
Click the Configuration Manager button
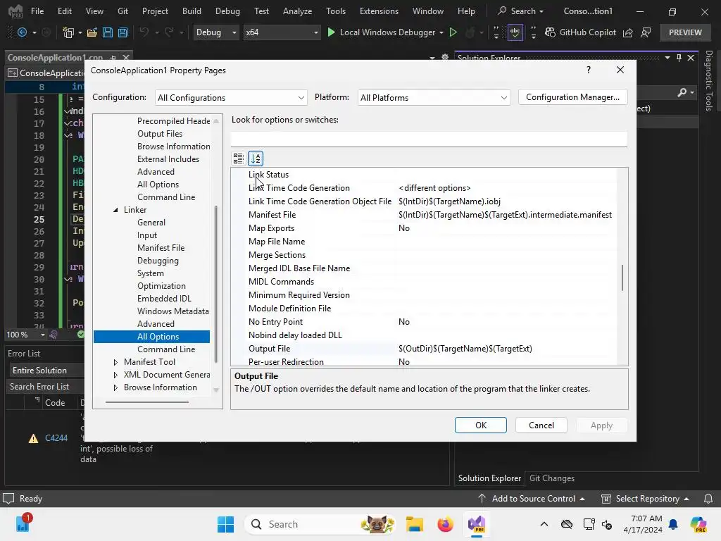pos(572,97)
